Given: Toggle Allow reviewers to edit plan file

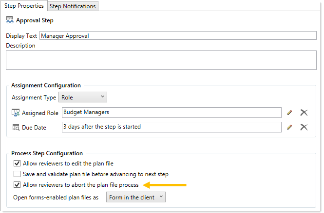Looking at the screenshot, I should click(17, 164).
